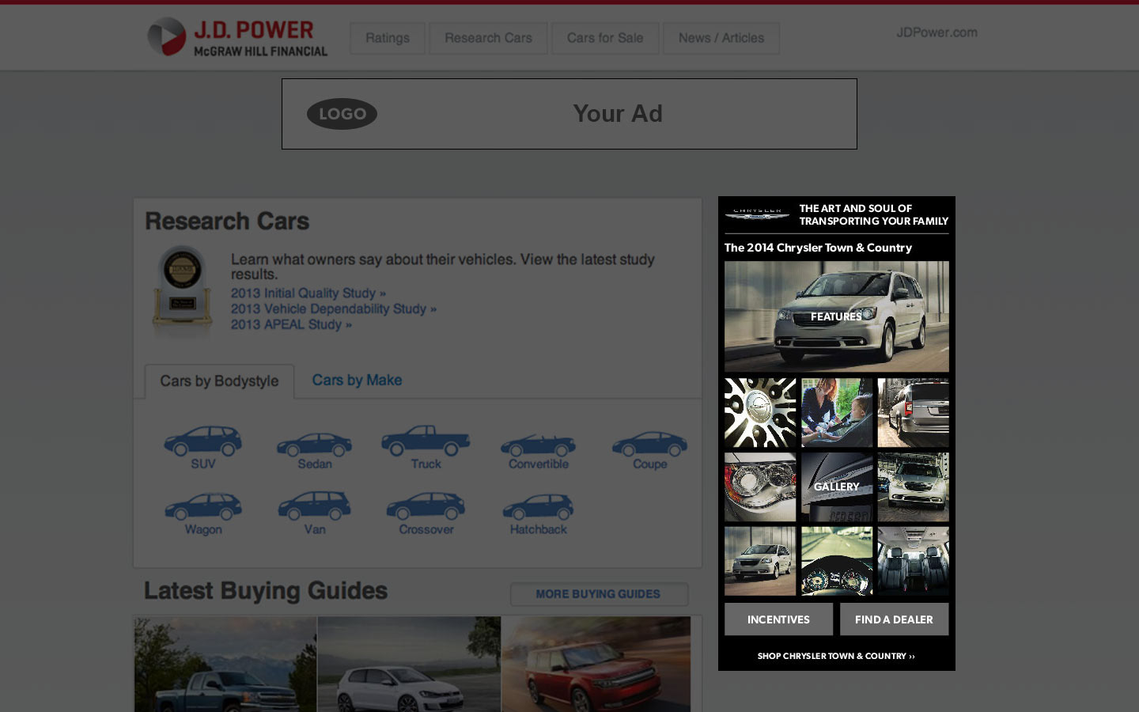Click the More Buying Guides button
Image resolution: width=1139 pixels, height=712 pixels.
pyautogui.click(x=599, y=594)
